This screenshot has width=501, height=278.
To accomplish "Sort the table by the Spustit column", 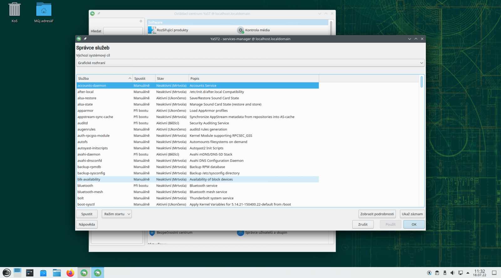I will pos(144,78).
